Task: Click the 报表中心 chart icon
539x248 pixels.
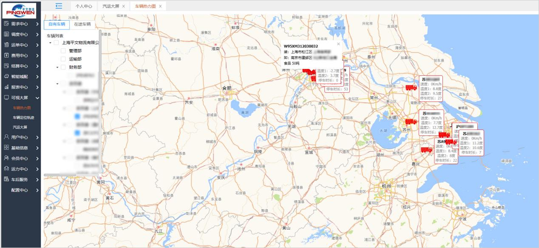Action: 7,87
